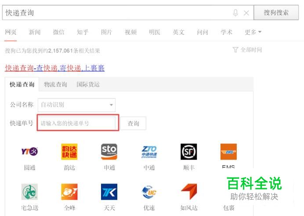
Task: Open the 国际货运 widget tab
Action: (x=88, y=84)
